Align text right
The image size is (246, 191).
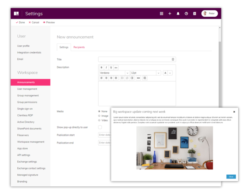point(111,78)
